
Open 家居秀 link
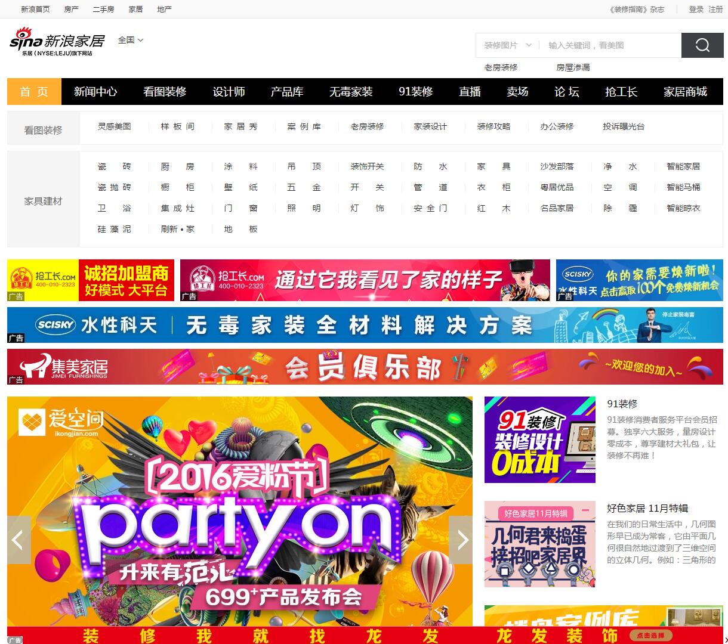click(x=240, y=126)
